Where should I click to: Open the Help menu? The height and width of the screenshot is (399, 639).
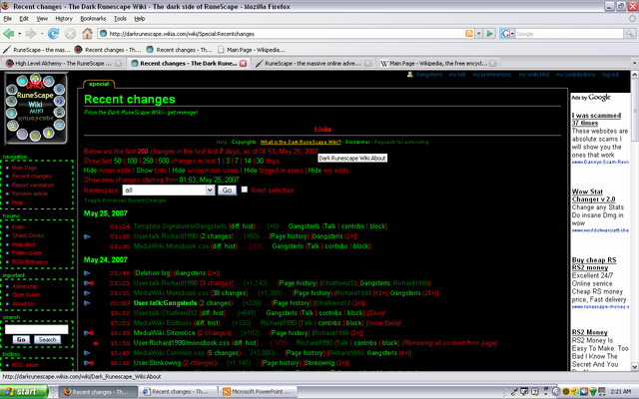pos(140,18)
